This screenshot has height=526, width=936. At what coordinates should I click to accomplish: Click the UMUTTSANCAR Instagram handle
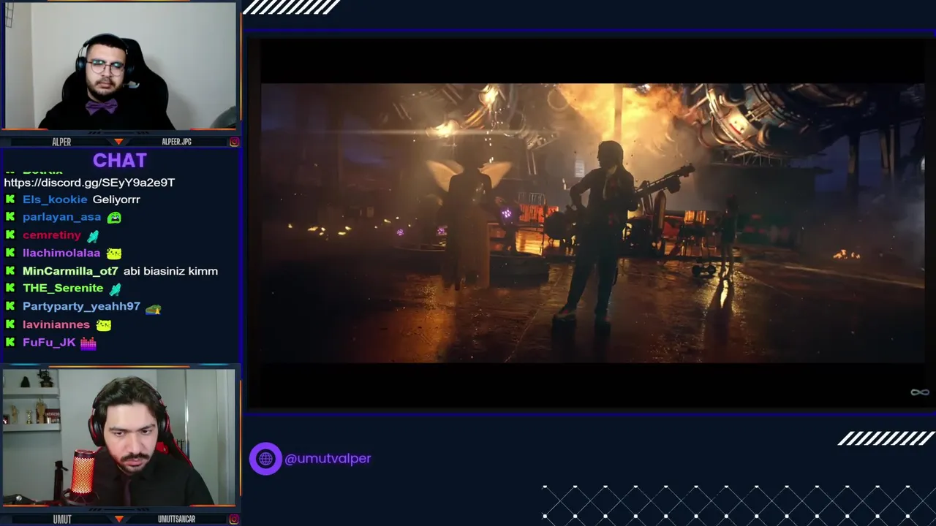[x=176, y=519]
